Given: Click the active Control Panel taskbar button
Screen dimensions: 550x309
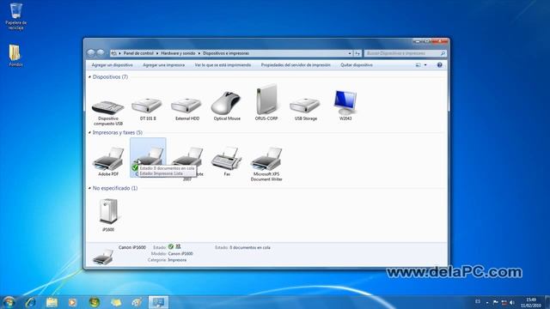Looking at the screenshot, I should (x=158, y=302).
